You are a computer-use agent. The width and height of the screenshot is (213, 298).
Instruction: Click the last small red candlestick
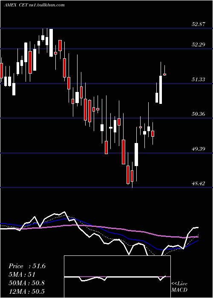(165, 74)
